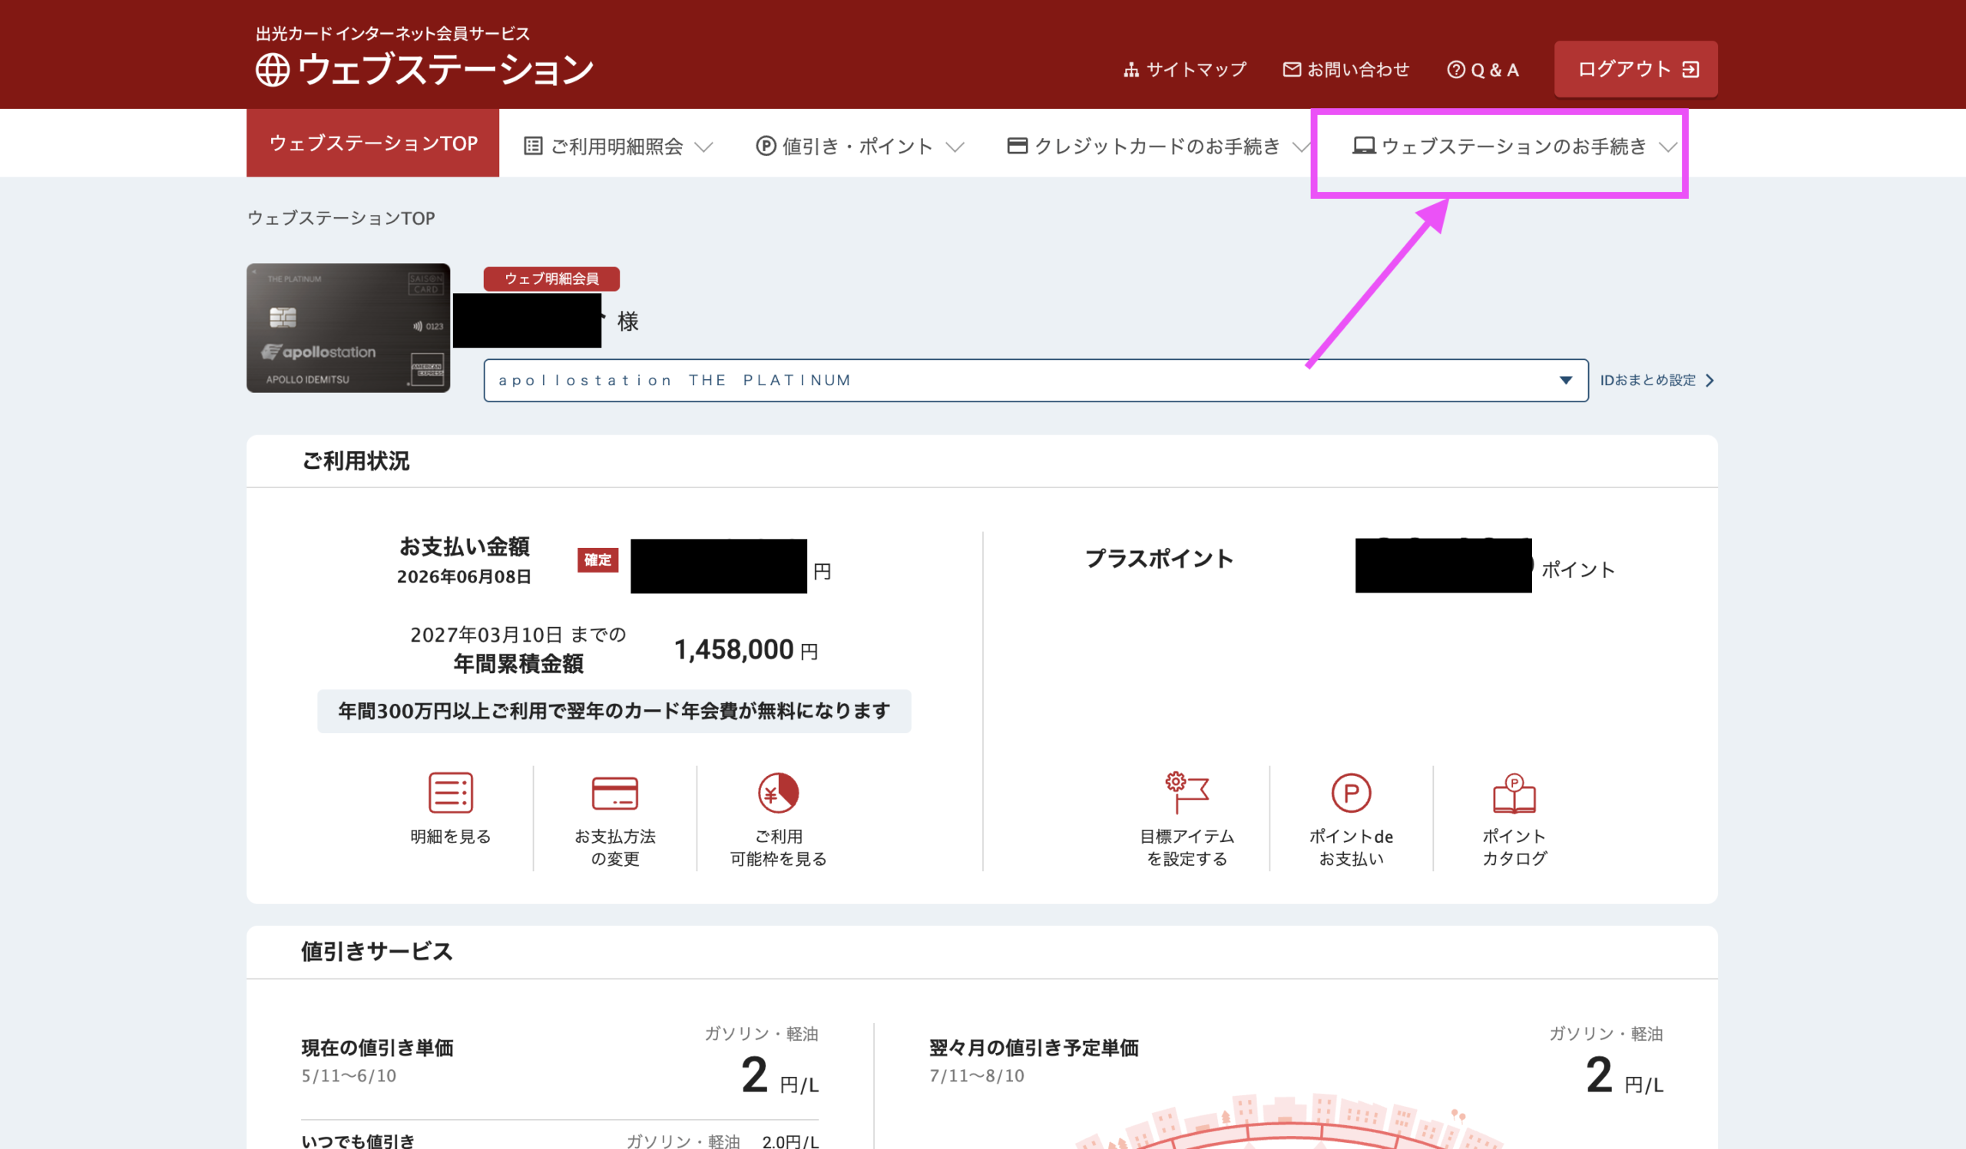This screenshot has height=1149, width=1966.
Task: Click the 1,458,000 円 annual amount
Action: click(746, 649)
